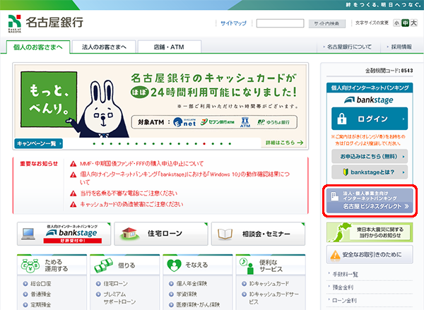Image resolution: width=424 pixels, height=310 pixels.
Task: Click money bags icon for ためる
Action: (30, 266)
